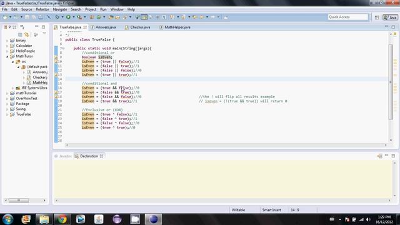Click the Last Edit Location icon

click(x=195, y=17)
